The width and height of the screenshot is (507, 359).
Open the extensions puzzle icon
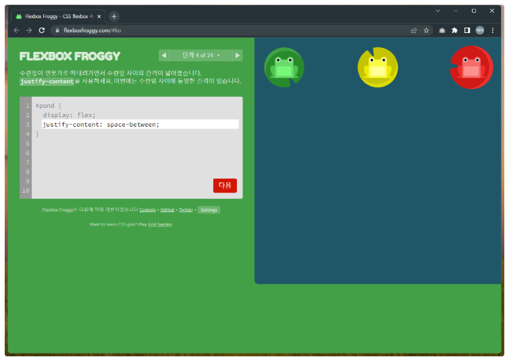click(454, 30)
